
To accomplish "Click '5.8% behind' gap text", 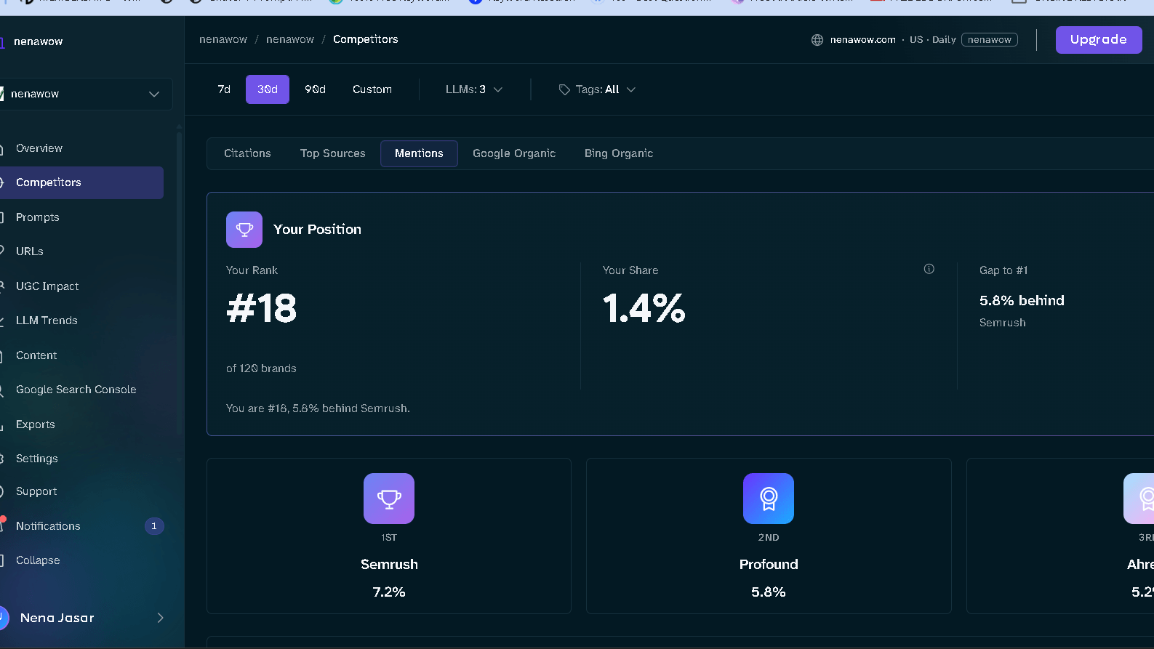I will coord(1022,301).
